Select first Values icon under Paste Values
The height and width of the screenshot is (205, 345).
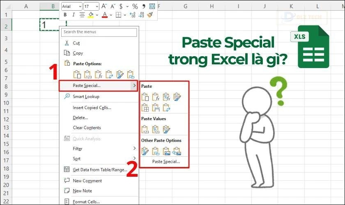click(145, 130)
